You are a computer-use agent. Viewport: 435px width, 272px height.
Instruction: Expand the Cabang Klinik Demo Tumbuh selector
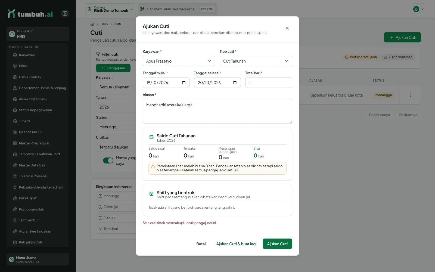(110, 9)
